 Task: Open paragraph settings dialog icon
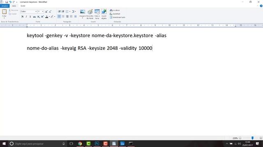coord(75,16)
